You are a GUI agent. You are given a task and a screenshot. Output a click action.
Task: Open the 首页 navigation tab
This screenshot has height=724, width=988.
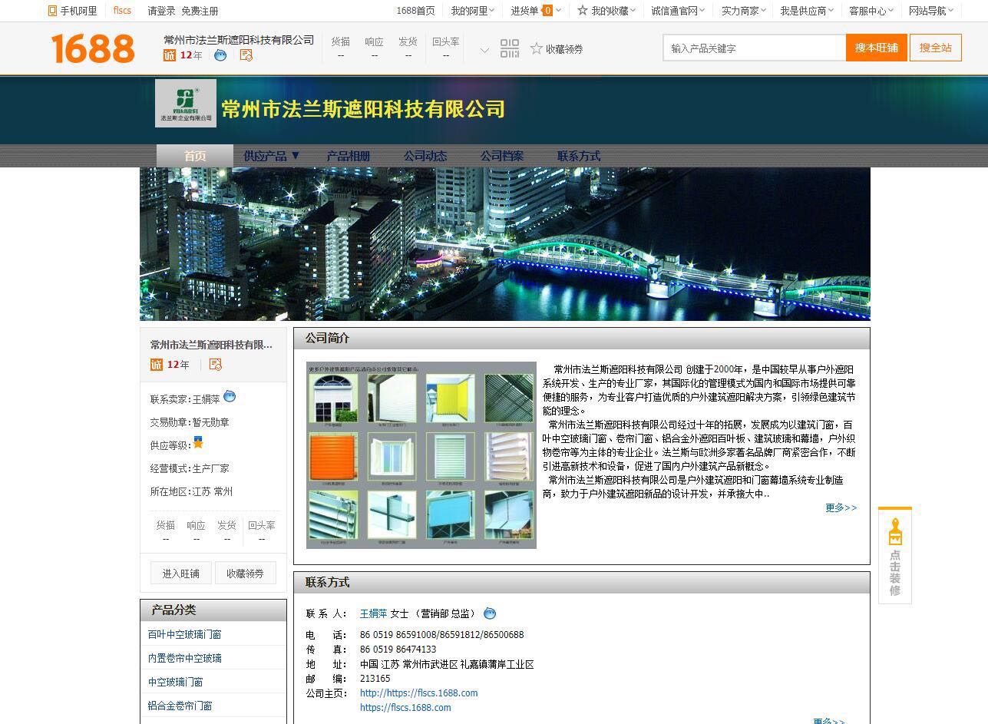point(195,156)
